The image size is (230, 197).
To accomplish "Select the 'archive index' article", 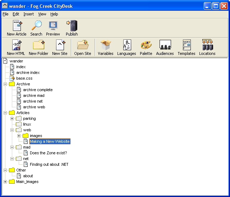I will click(x=28, y=72).
